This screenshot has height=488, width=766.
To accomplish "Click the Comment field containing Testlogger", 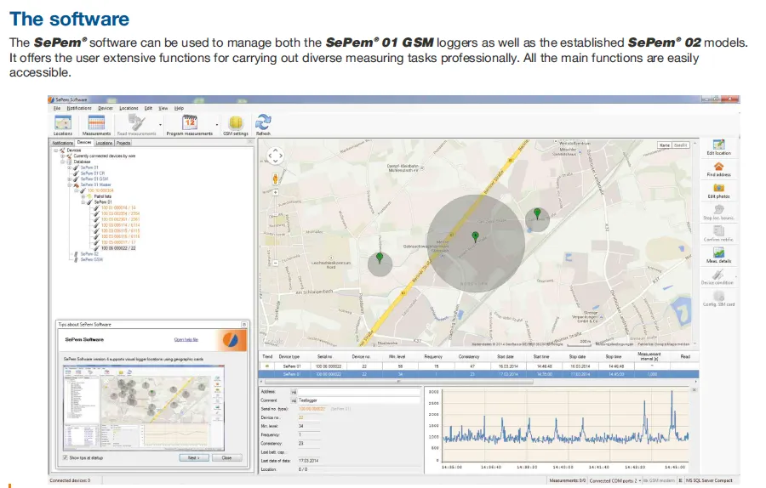I will (358, 400).
